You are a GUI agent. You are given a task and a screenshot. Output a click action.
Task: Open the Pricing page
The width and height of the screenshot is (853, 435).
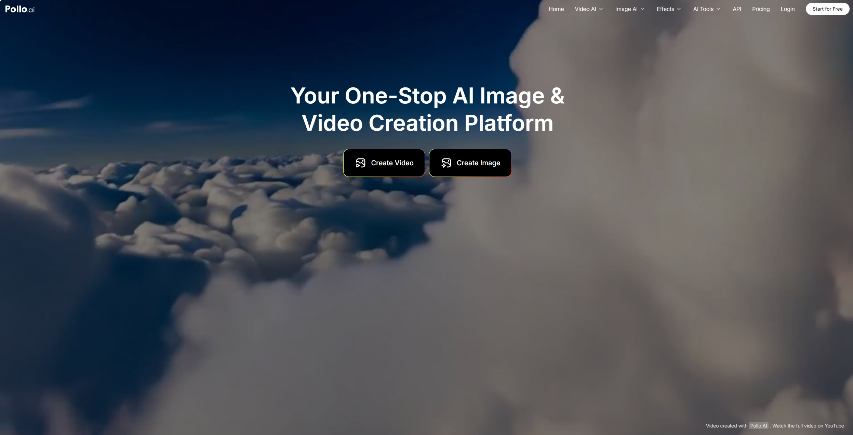[x=761, y=9]
